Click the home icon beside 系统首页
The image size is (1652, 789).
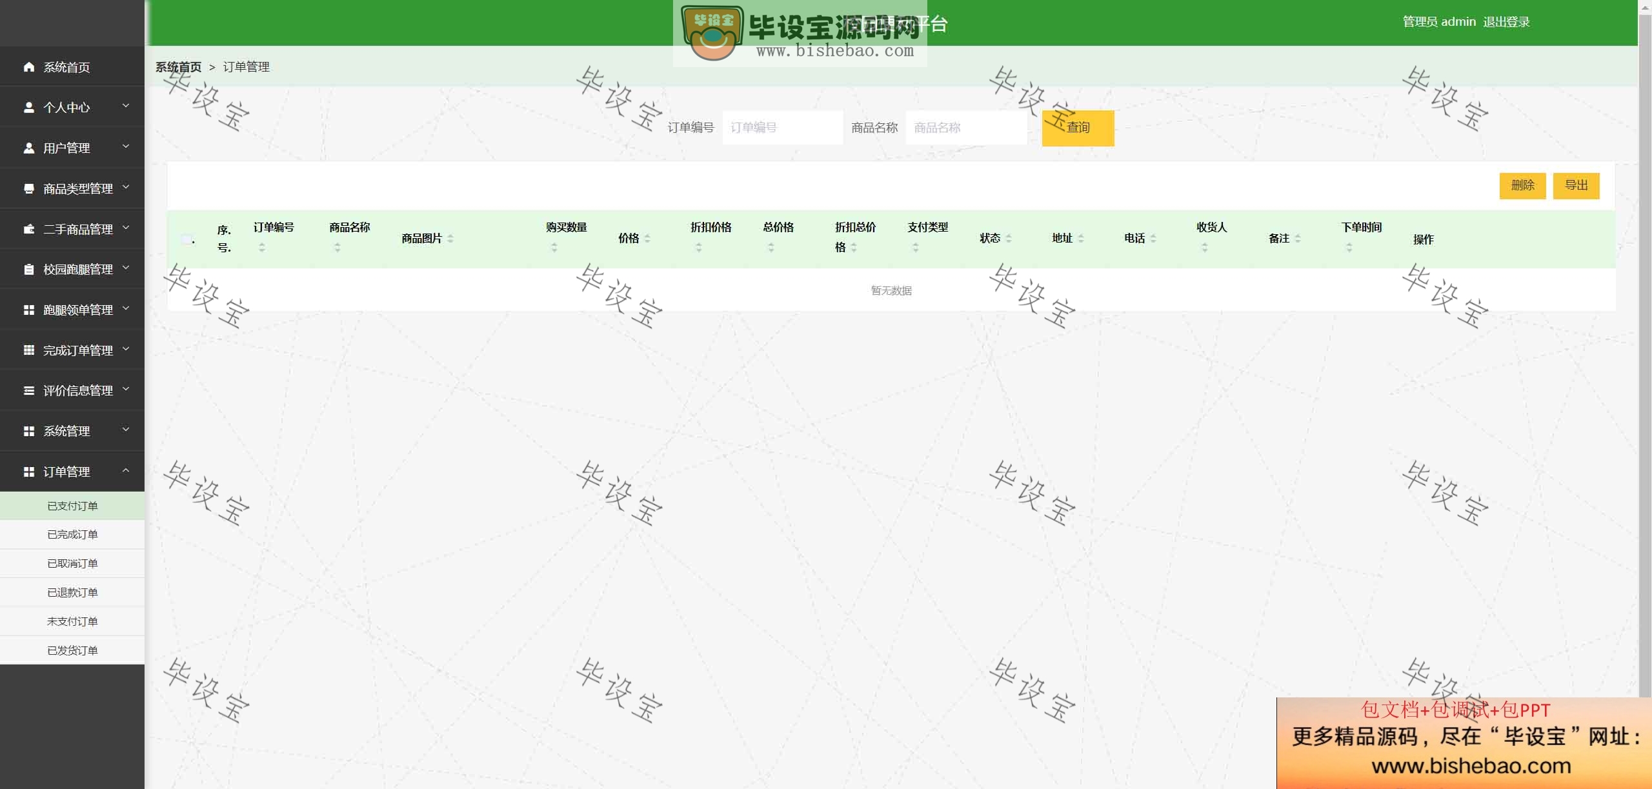[x=28, y=67]
